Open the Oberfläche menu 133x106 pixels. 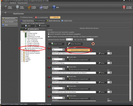click(13, 3)
